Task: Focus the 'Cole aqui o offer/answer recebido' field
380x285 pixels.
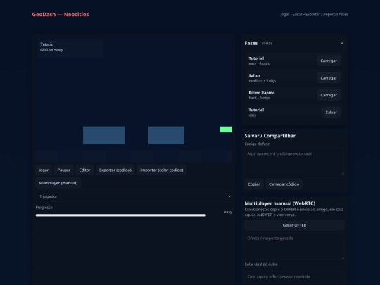Action: pos(294,278)
